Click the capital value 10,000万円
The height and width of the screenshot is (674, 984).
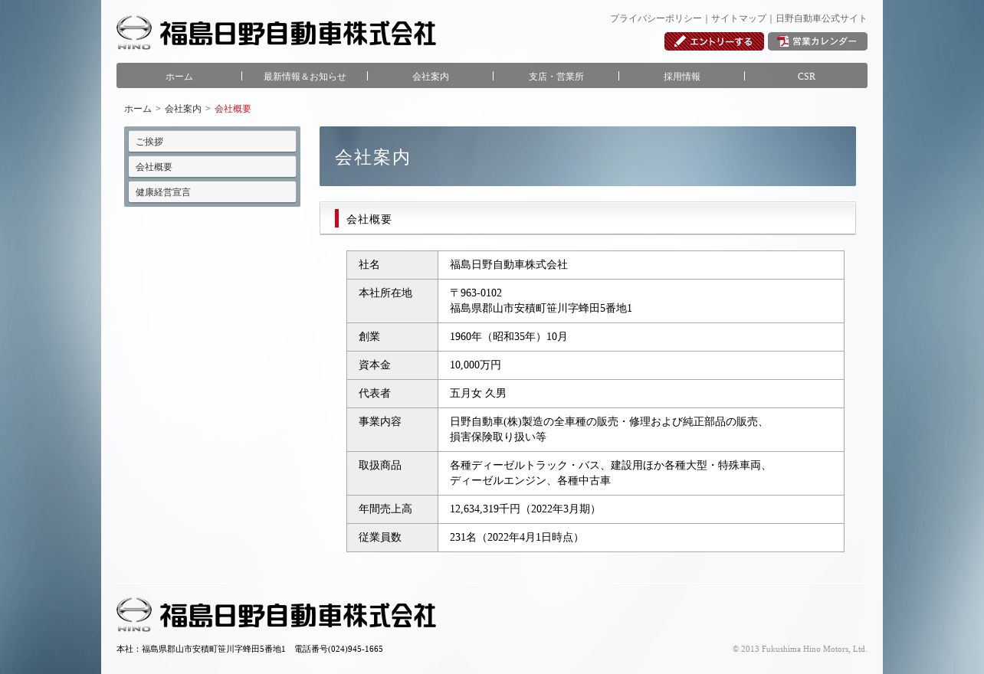pyautogui.click(x=475, y=365)
